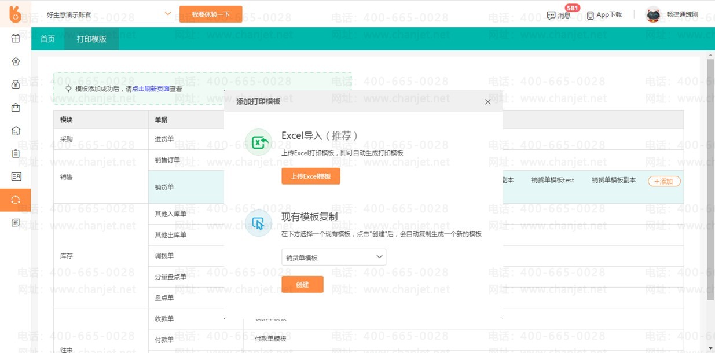The height and width of the screenshot is (353, 715).
Task: Click the App下载 link text
Action: coord(609,15)
